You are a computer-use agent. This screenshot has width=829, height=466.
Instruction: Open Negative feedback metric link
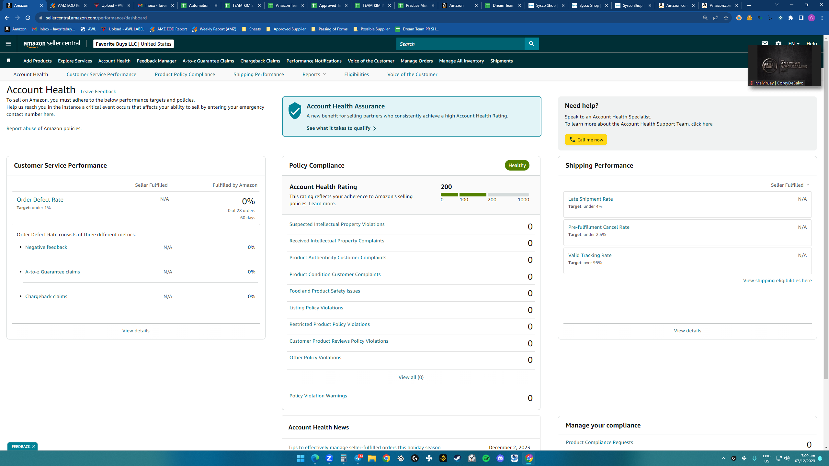(x=46, y=247)
